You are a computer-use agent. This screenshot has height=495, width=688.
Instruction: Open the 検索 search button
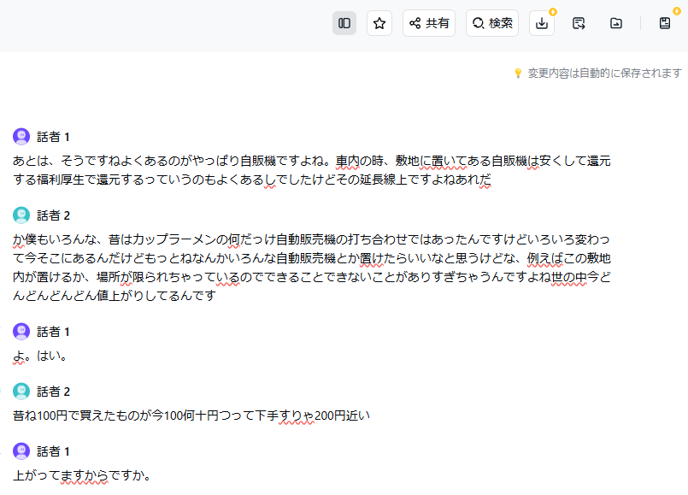(x=492, y=23)
